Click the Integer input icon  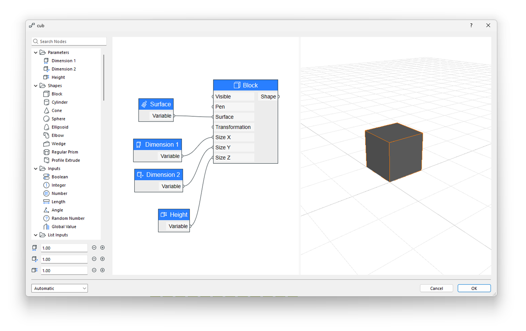pyautogui.click(x=46, y=185)
